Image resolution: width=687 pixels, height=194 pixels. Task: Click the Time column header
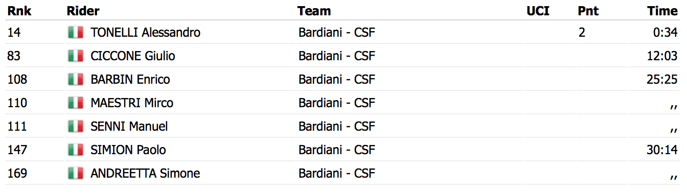click(x=662, y=11)
